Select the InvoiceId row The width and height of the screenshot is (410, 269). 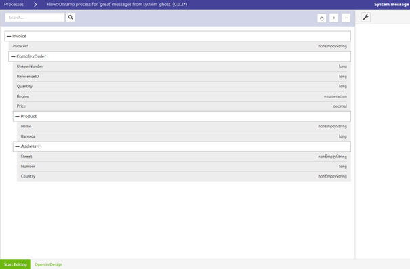pos(180,46)
